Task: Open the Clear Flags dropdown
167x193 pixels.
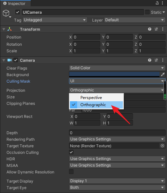Action: [x=117, y=68]
